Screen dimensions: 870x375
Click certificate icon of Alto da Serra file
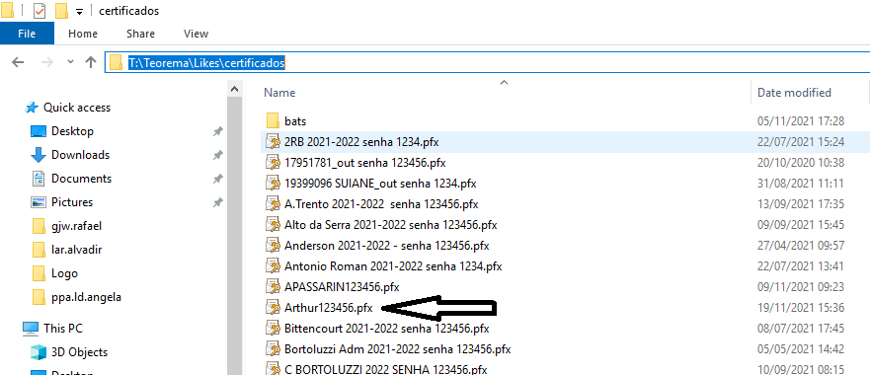click(273, 225)
